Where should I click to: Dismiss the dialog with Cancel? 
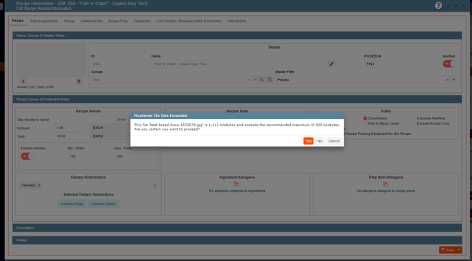pos(334,141)
